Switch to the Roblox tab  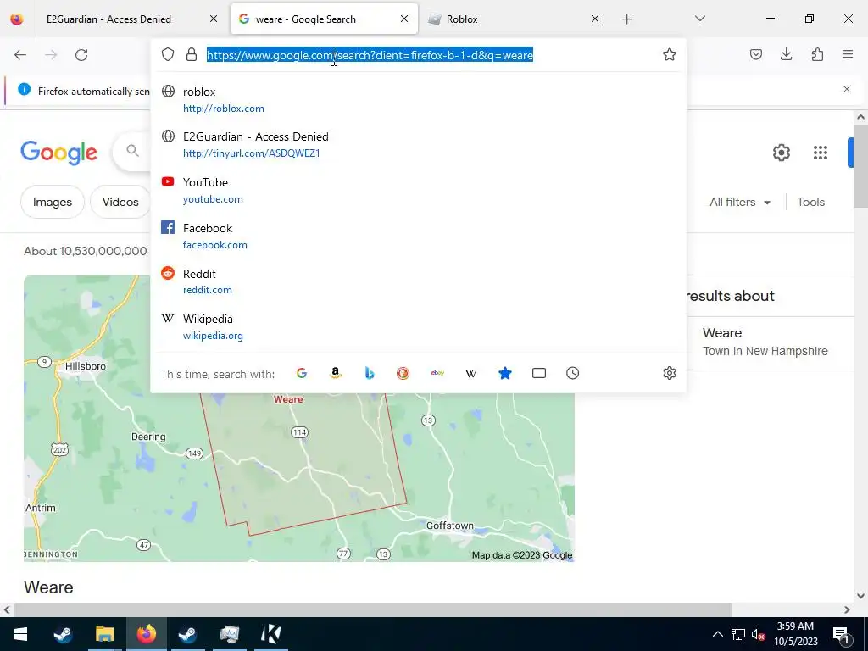(508, 19)
